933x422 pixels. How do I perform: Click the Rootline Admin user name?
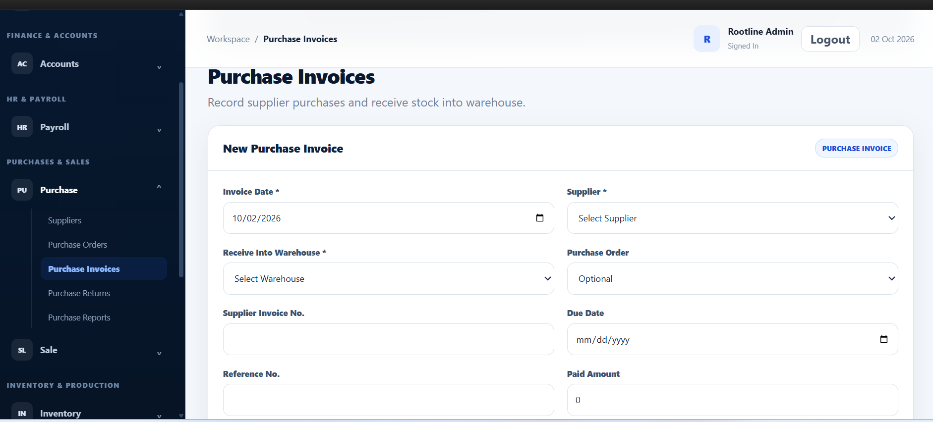tap(760, 32)
